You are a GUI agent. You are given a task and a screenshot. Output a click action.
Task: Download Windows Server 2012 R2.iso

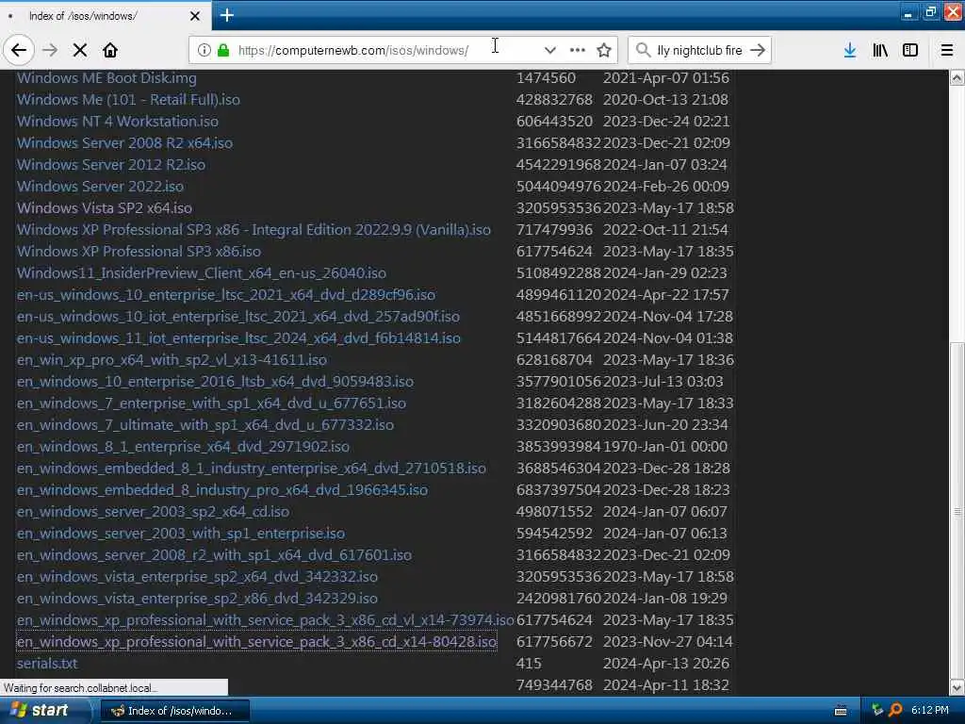point(111,165)
